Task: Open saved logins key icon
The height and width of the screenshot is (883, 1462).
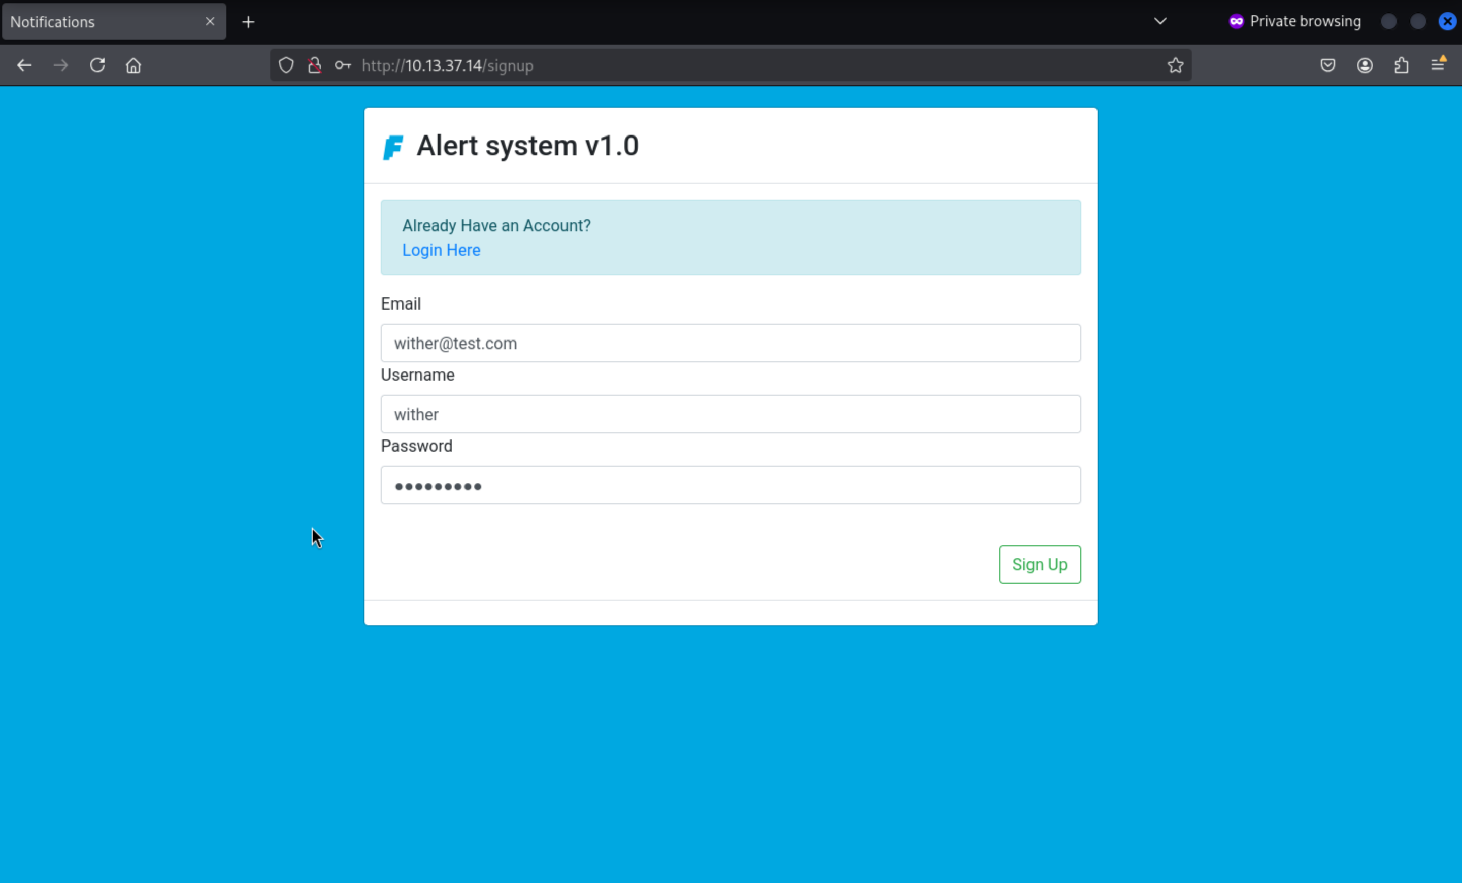Action: (342, 65)
